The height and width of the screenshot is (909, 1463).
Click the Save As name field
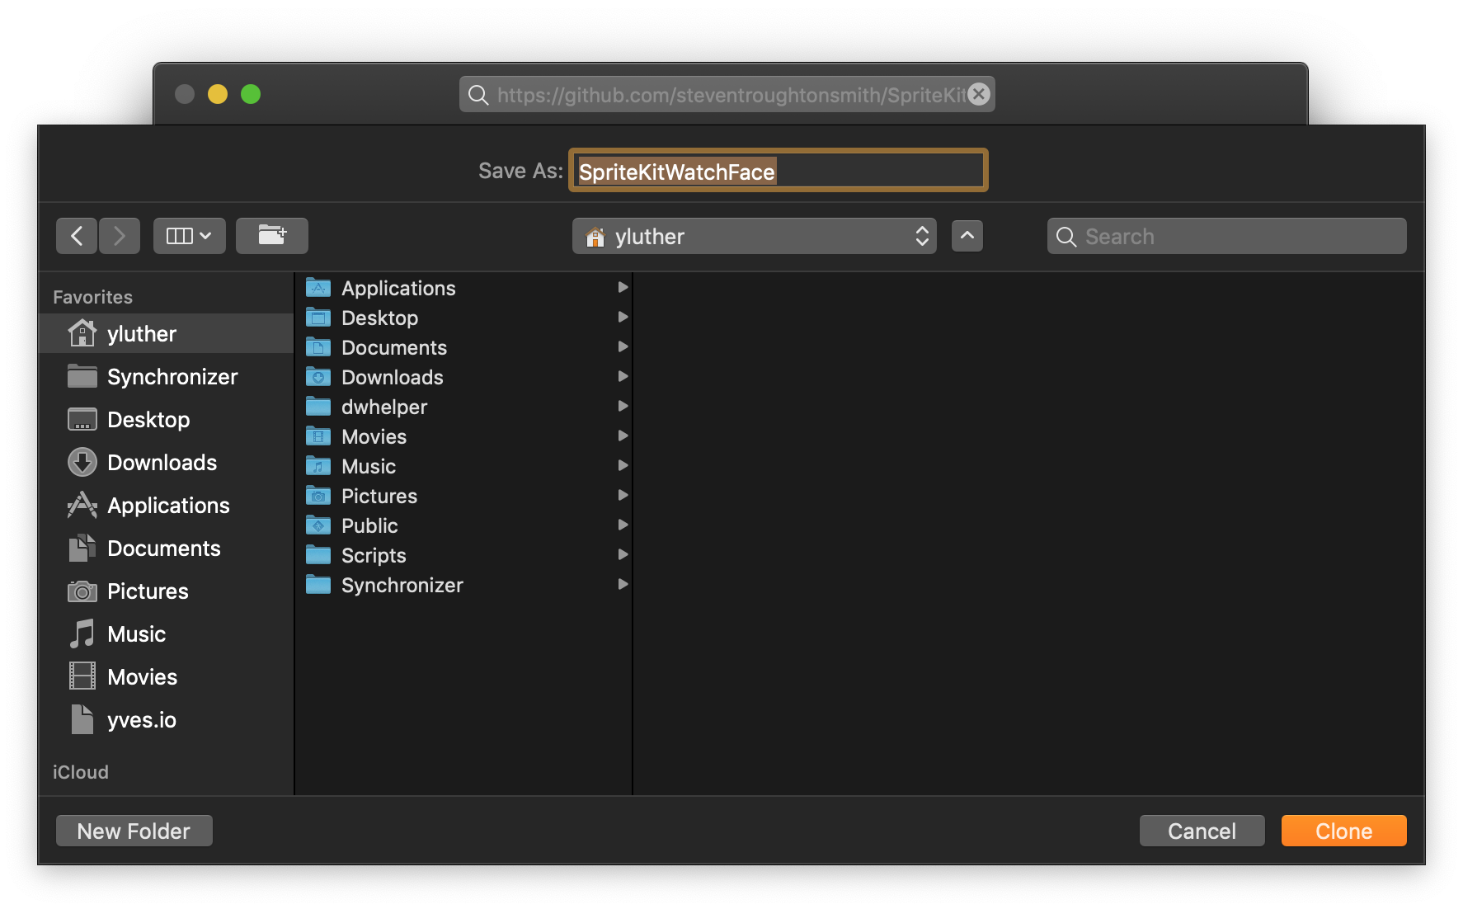pos(779,171)
